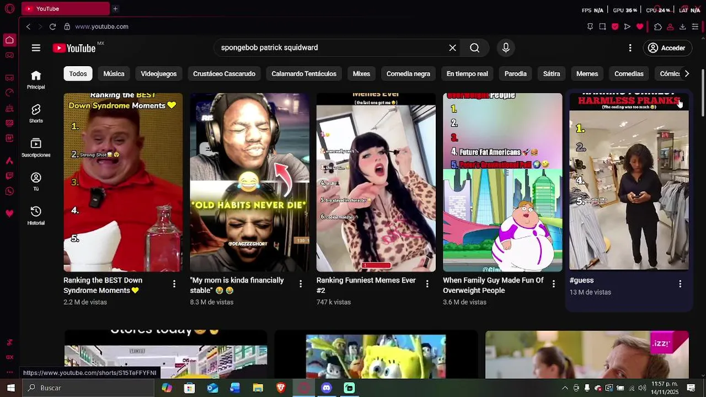Open the pin icon in the address bar
The height and width of the screenshot is (397, 706).
point(590,26)
